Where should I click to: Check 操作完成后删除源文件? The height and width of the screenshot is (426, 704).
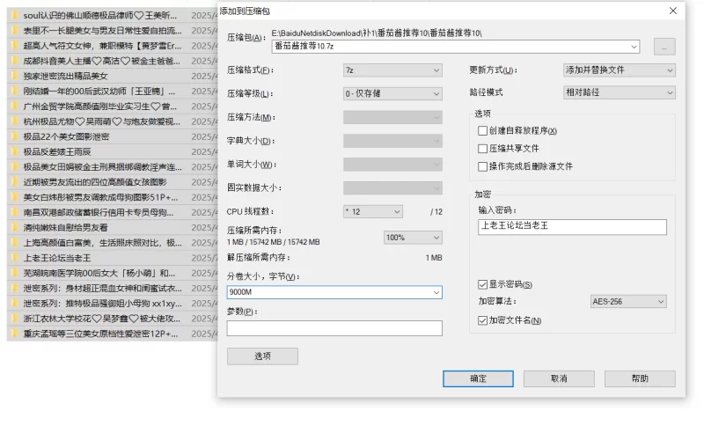point(482,166)
